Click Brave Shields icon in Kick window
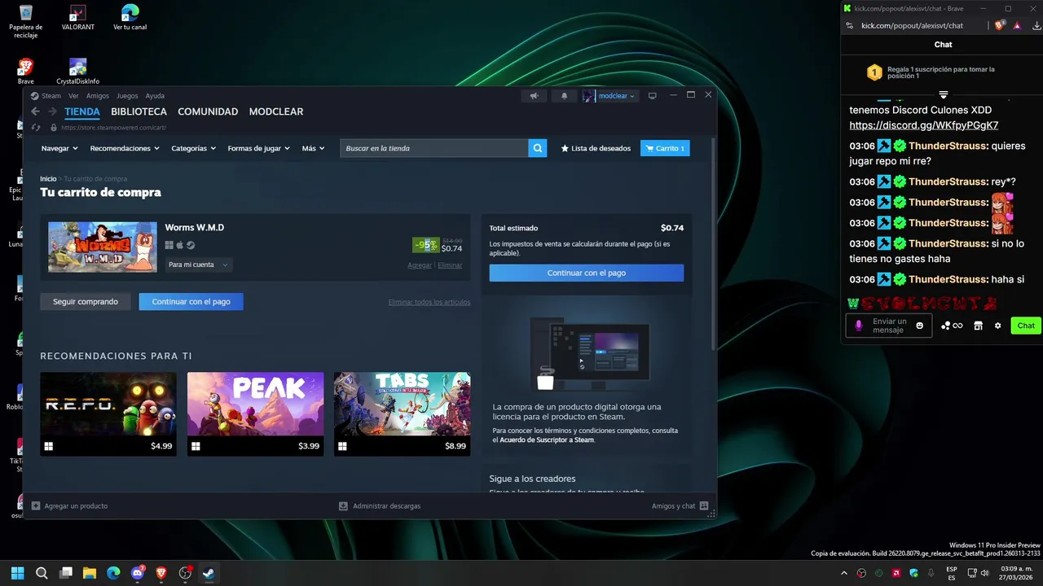Viewport: 1043px width, 586px height. [x=1001, y=25]
